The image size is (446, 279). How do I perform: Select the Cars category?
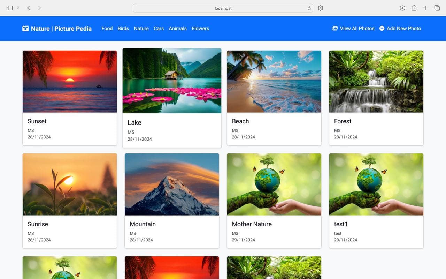coord(159,29)
